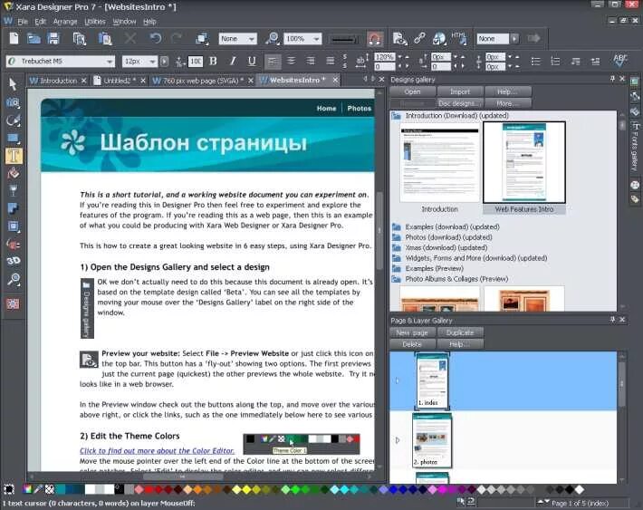Select the Selector arrow tool

[x=13, y=83]
